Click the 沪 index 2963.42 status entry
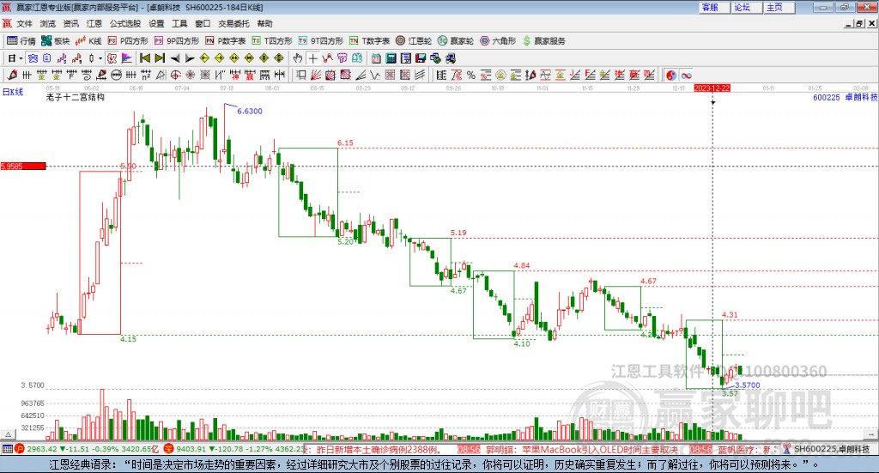The height and width of the screenshot is (473, 879). point(88,449)
